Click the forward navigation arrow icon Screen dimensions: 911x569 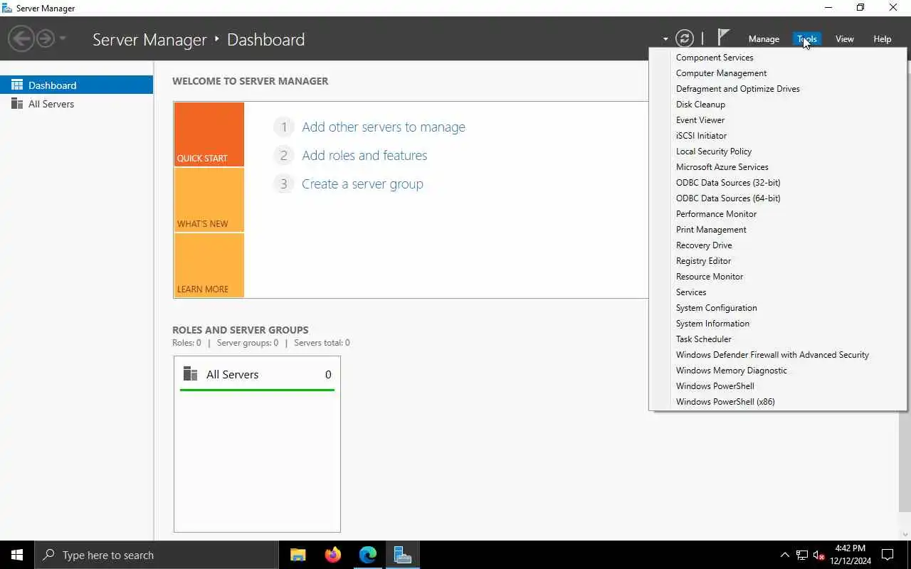tap(46, 38)
